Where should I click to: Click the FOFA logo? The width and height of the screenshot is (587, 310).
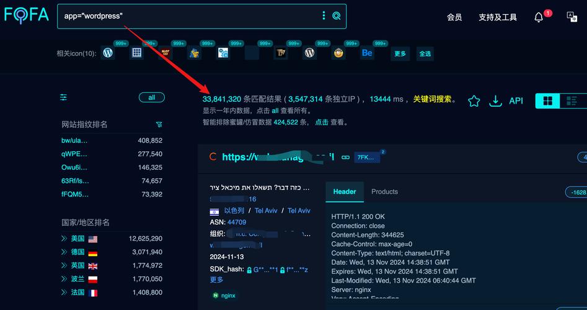(26, 15)
